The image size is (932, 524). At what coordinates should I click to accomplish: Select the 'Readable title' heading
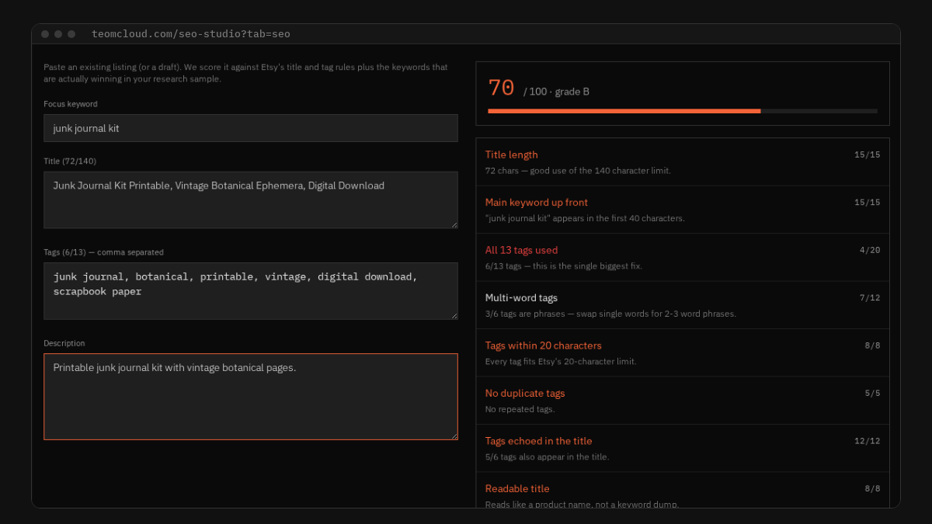[517, 489]
